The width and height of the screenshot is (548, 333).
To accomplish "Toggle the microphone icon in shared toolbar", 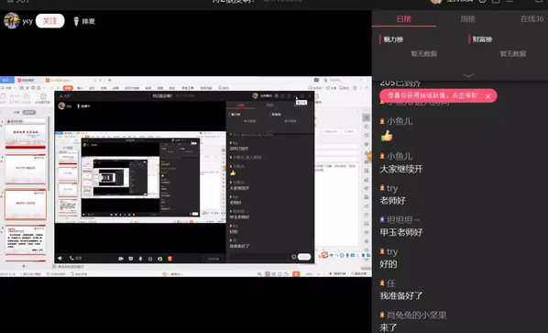I will coord(140,259).
